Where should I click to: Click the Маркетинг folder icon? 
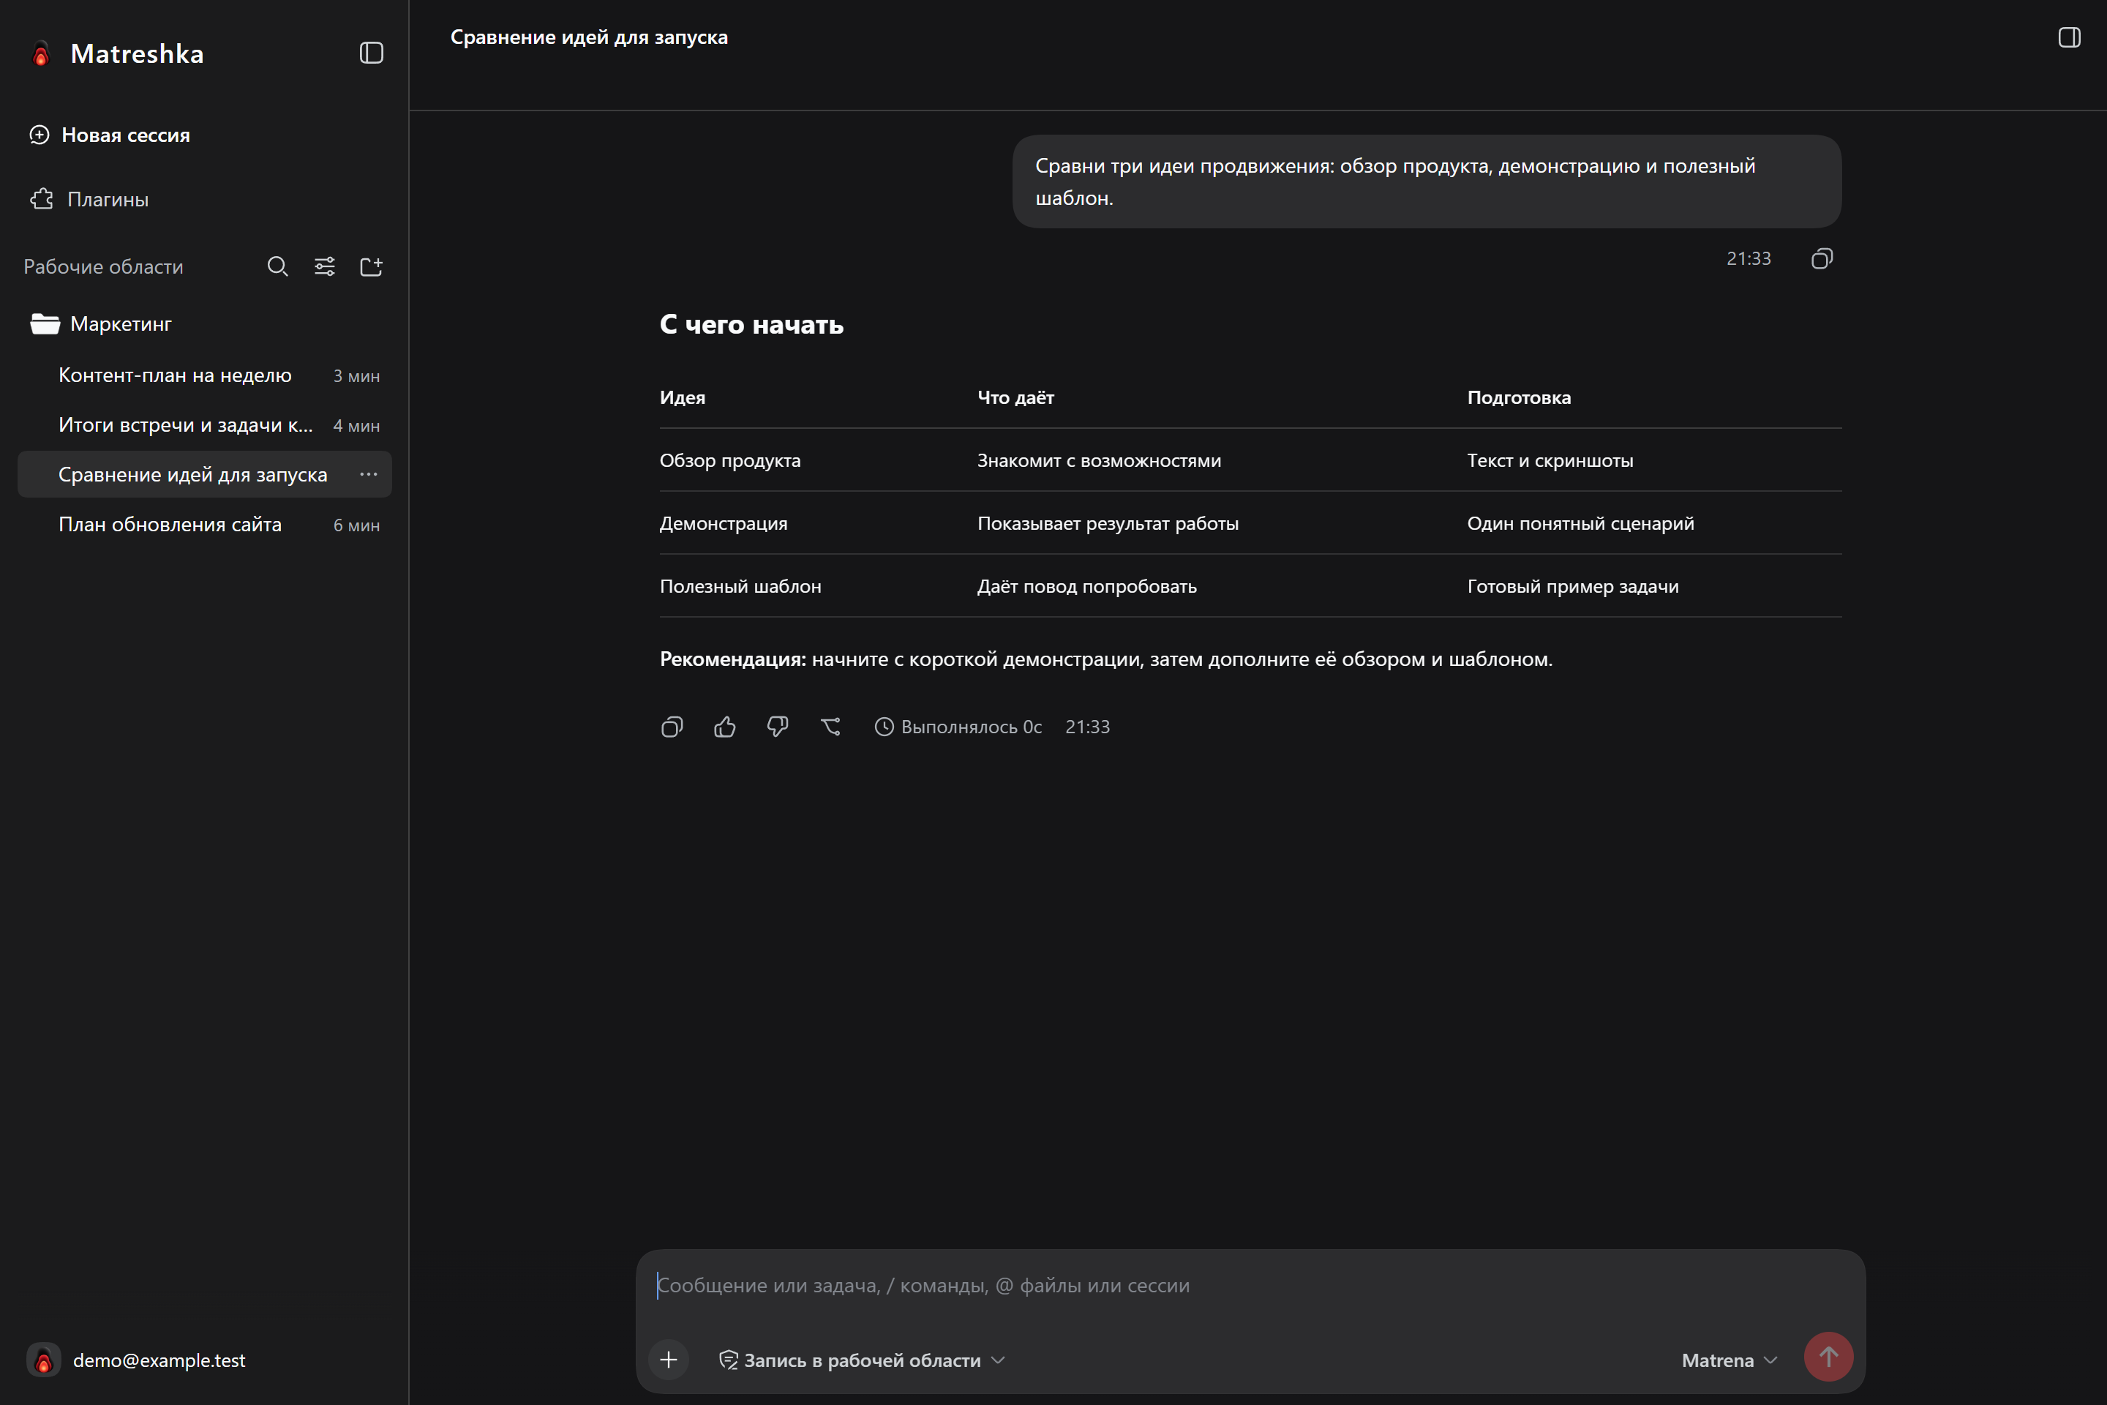[x=45, y=323]
